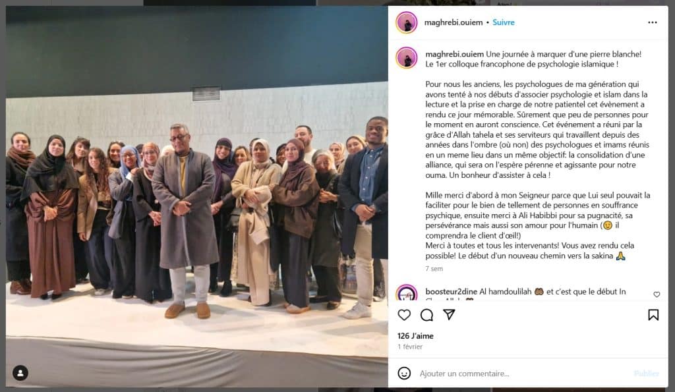675x392 pixels.
Task: Click the Suivre follow link
Action: coord(503,22)
